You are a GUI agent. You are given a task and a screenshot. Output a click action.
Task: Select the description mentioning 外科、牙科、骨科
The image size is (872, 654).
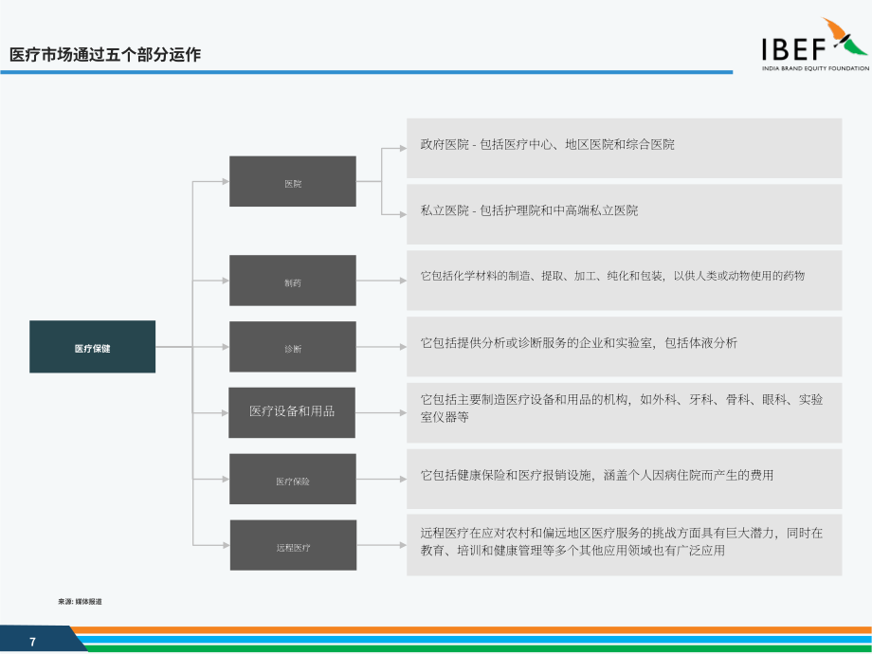[x=621, y=409]
